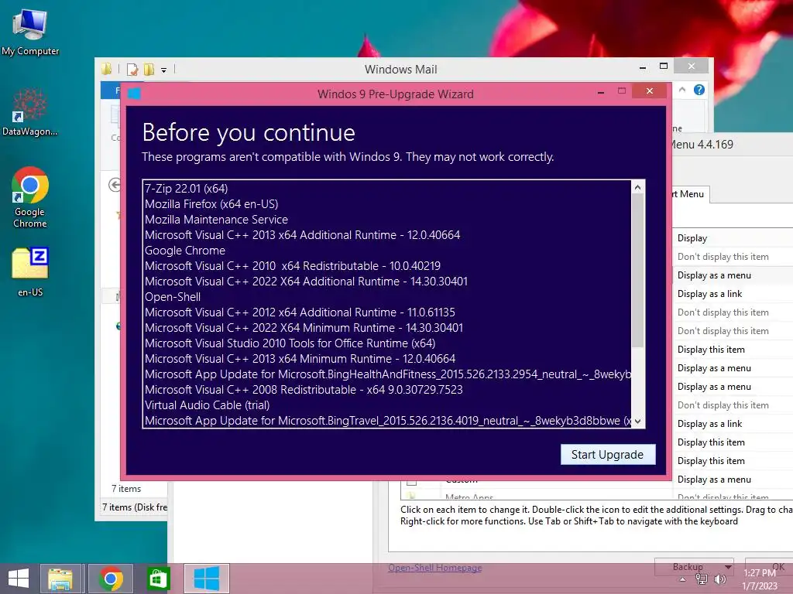Open the My Computer desktop icon
Image resolution: width=793 pixels, height=594 pixels.
[30, 32]
